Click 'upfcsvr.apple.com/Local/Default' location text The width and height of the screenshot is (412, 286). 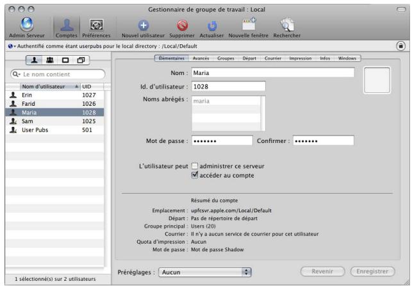point(231,210)
